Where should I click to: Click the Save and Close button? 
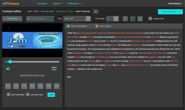pyautogui.click(x=170, y=12)
